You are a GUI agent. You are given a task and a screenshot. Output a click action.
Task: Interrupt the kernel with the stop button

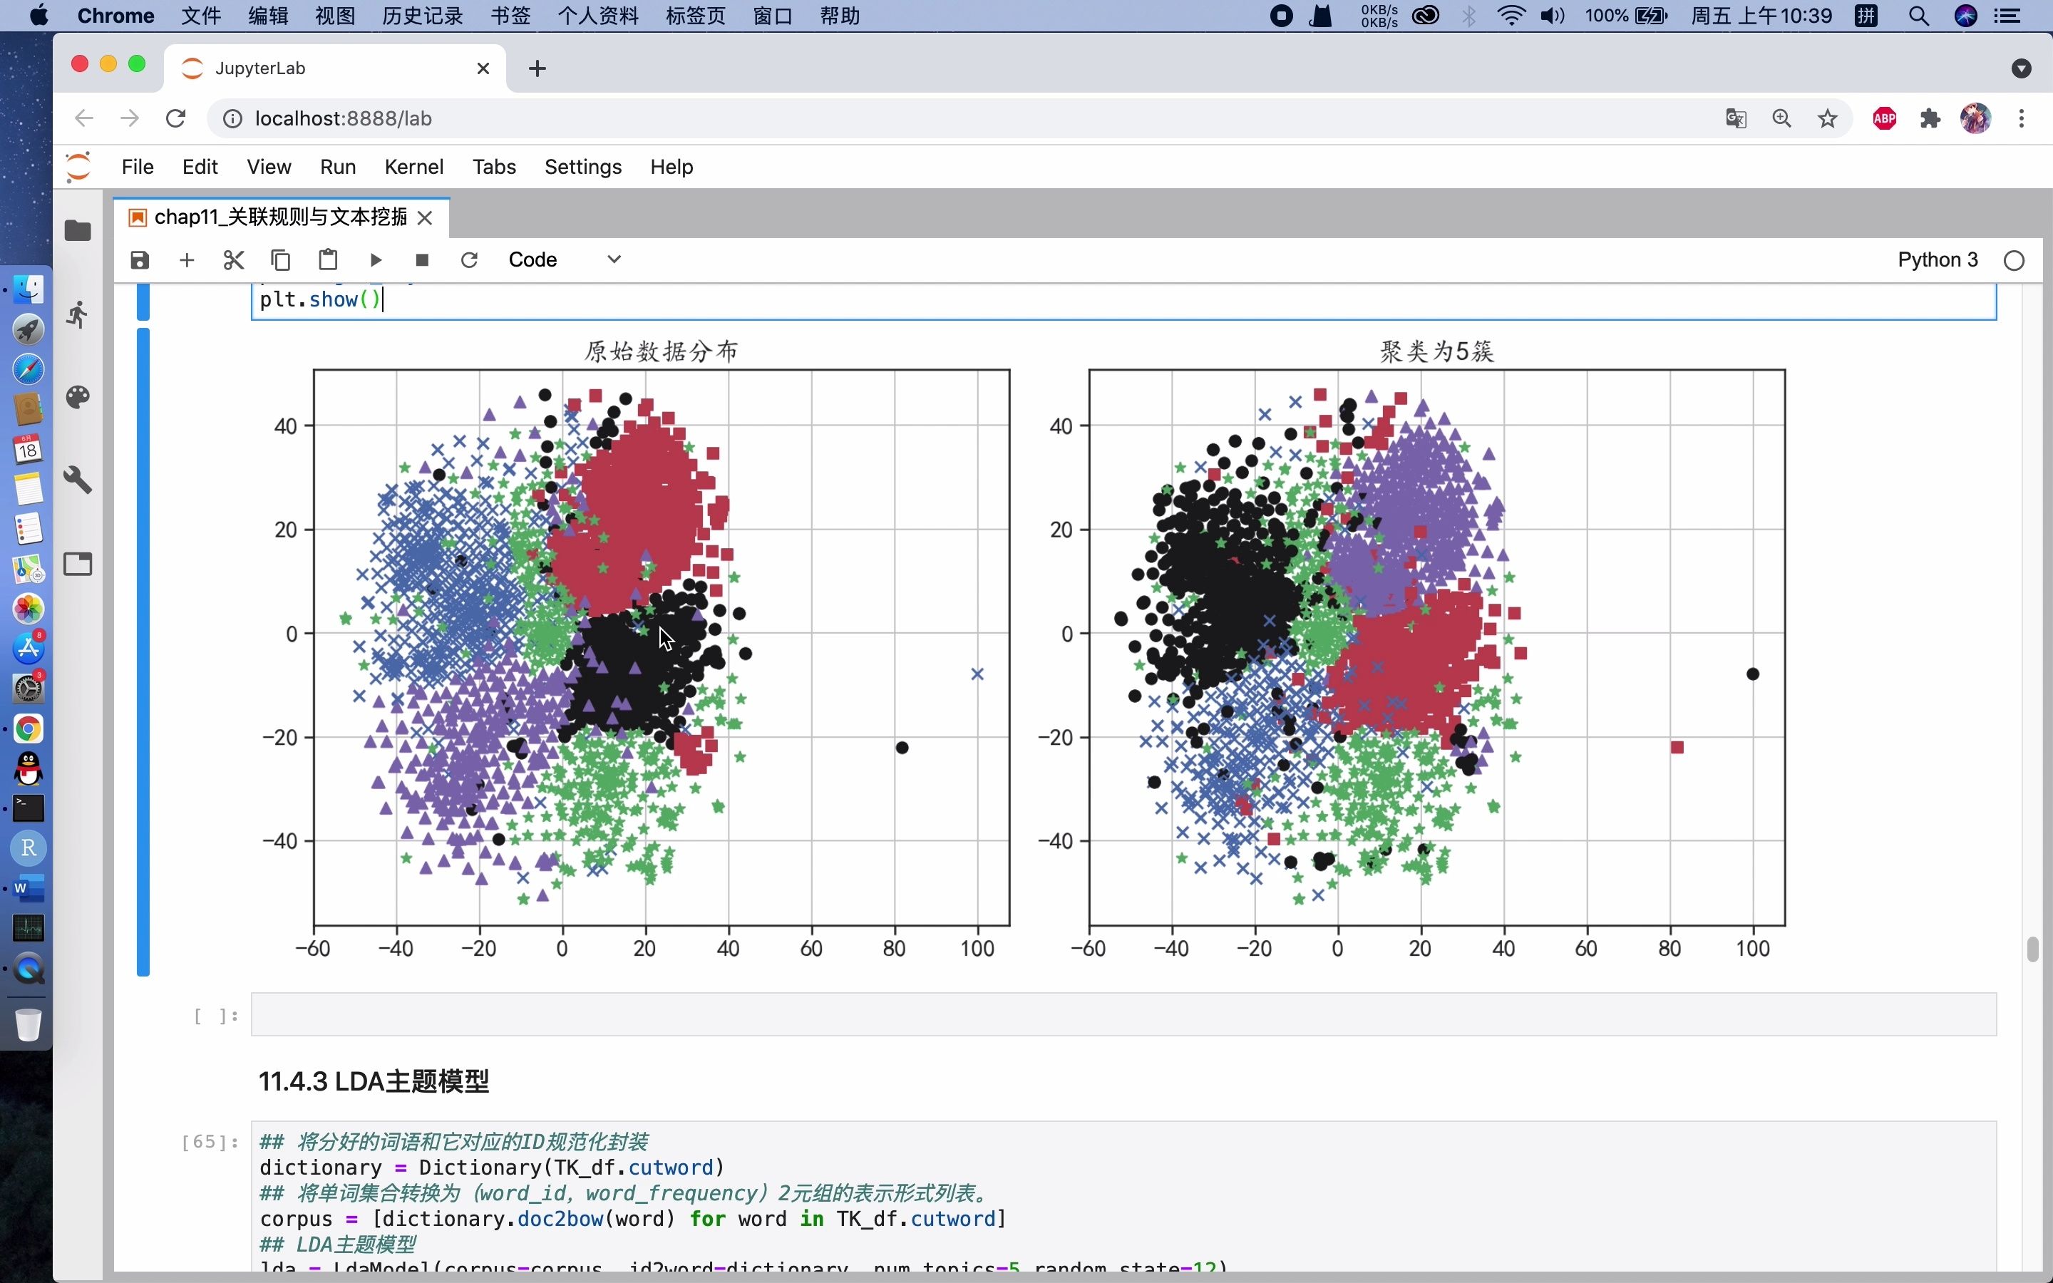click(423, 259)
